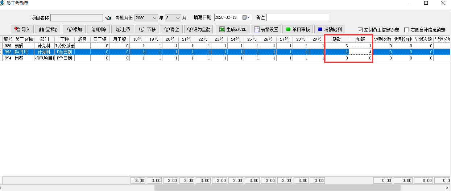The image size is (451, 191).
Task: Click the (C)清空 clear button
Action: [x=171, y=29]
